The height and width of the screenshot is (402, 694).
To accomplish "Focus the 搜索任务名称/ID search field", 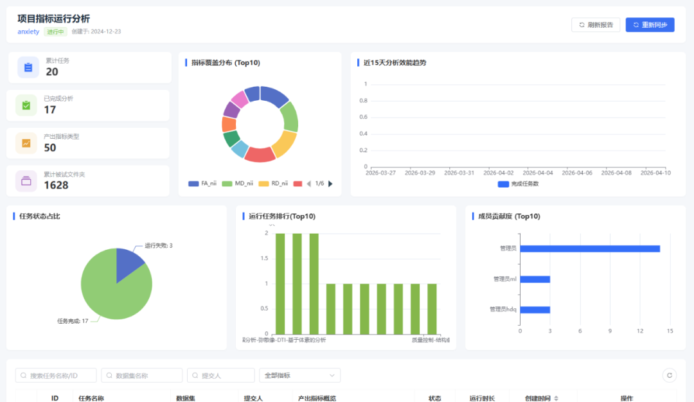I will tap(56, 376).
